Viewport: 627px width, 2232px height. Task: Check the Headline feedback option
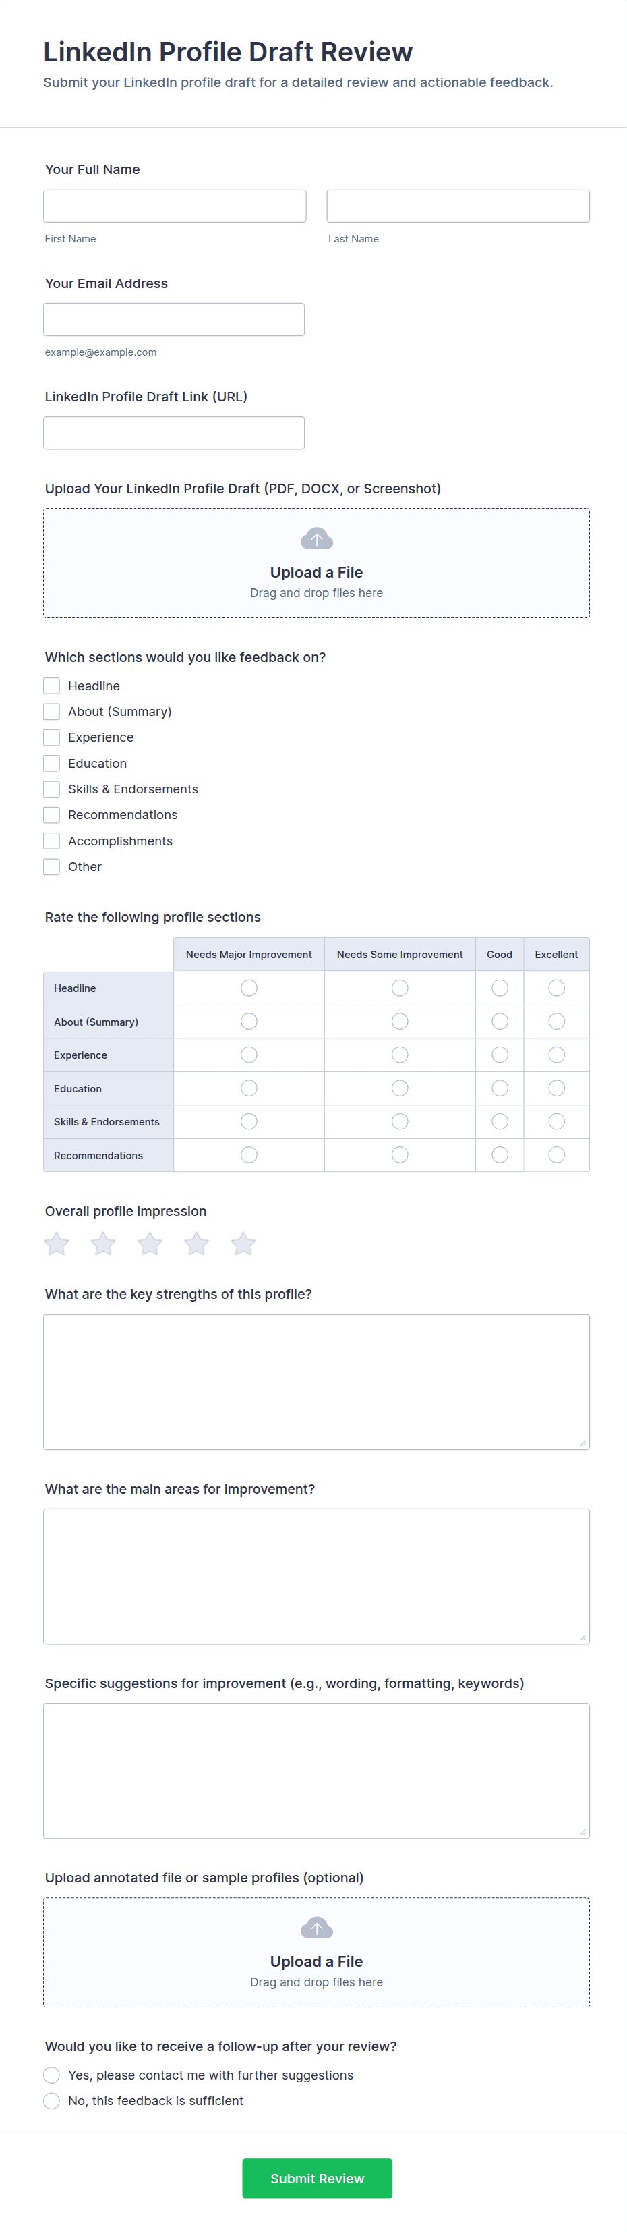click(x=51, y=686)
